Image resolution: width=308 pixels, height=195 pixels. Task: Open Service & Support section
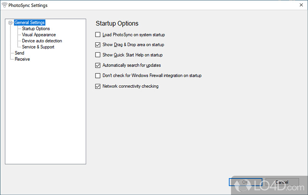point(38,47)
